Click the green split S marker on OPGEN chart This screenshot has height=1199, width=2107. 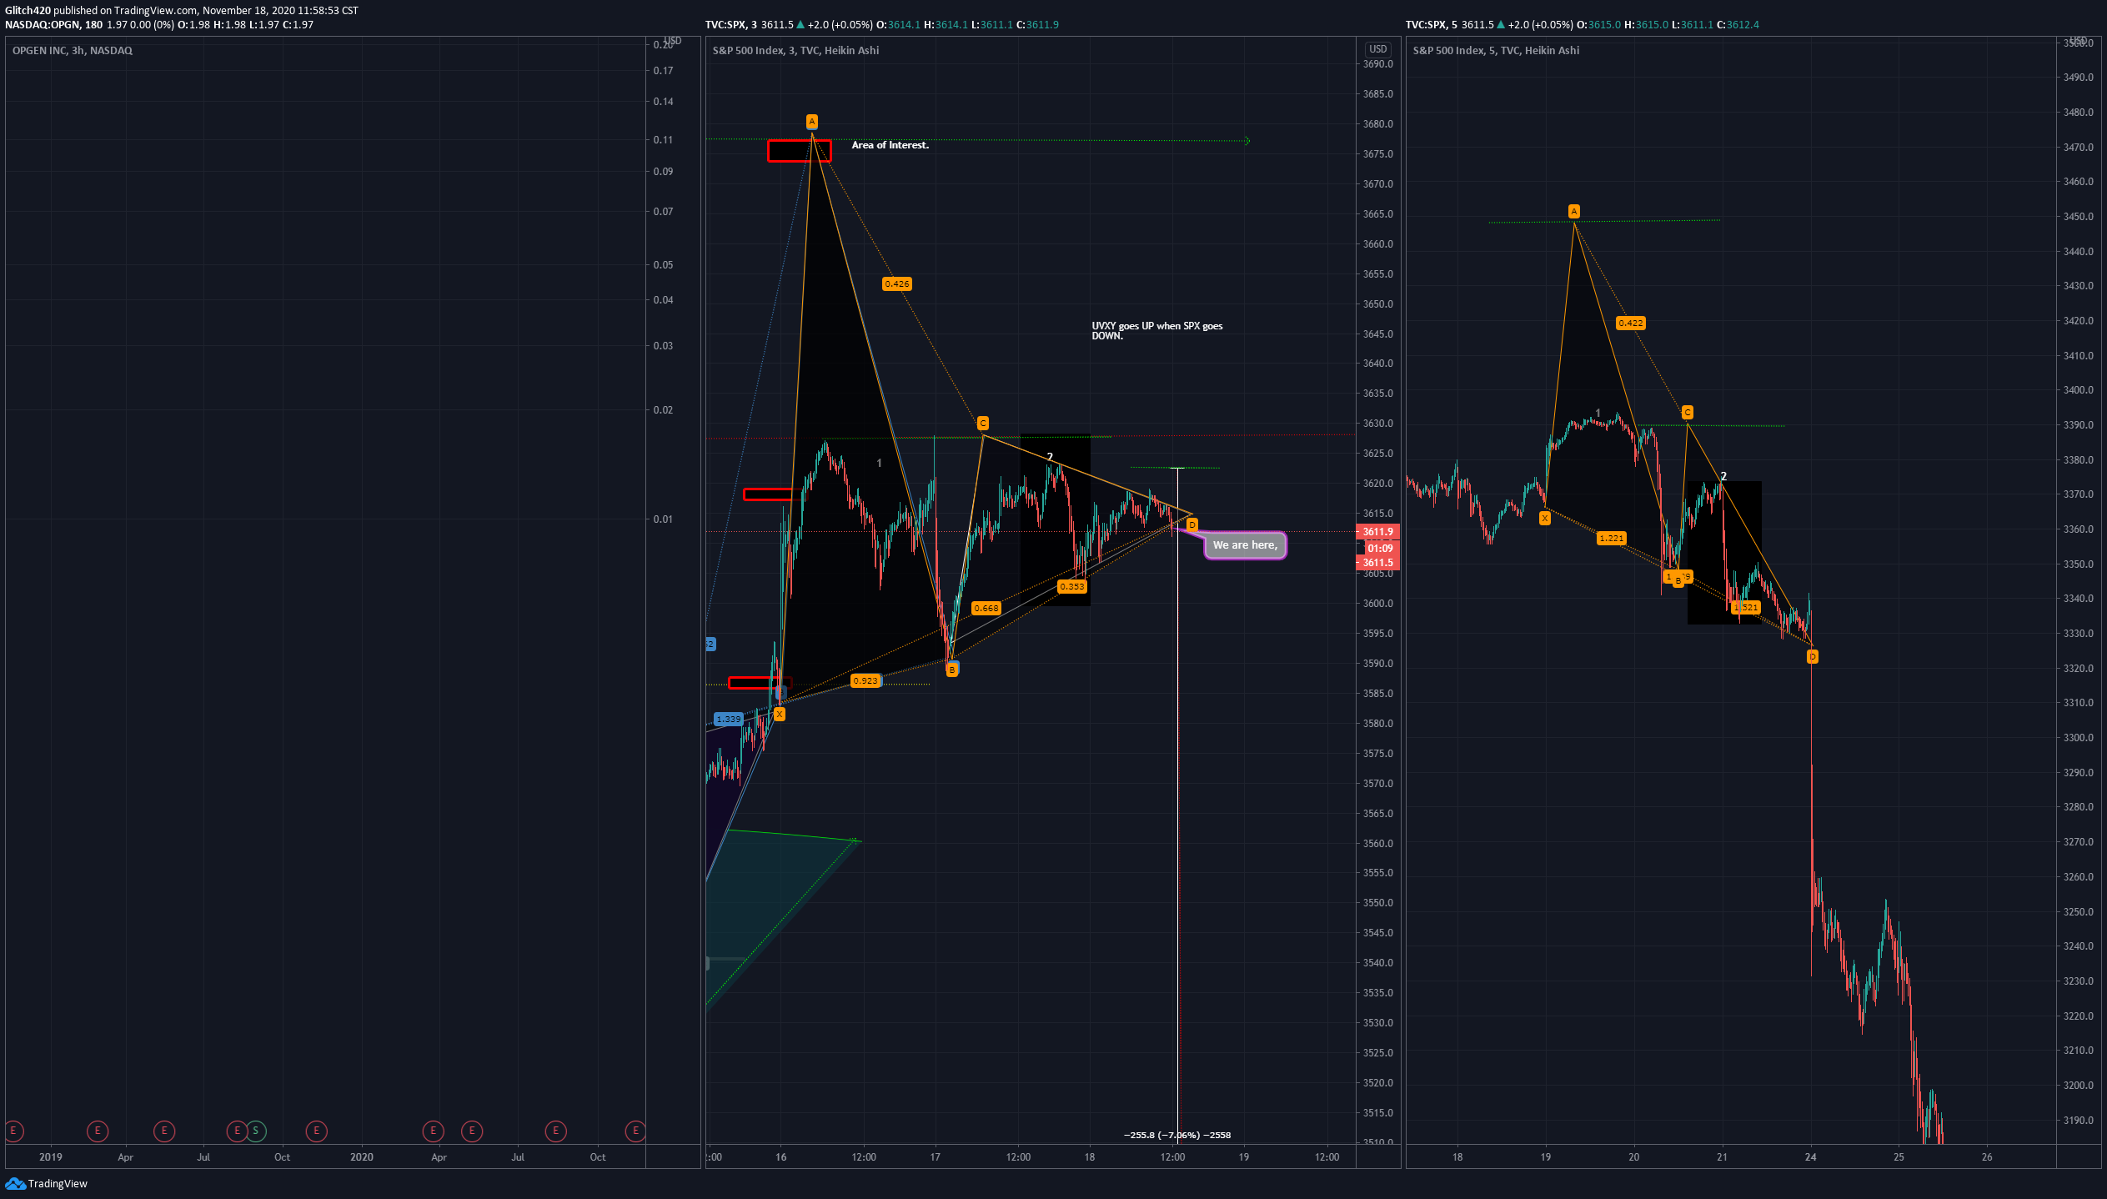click(x=255, y=1131)
